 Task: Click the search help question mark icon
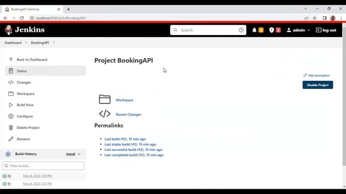tap(241, 30)
